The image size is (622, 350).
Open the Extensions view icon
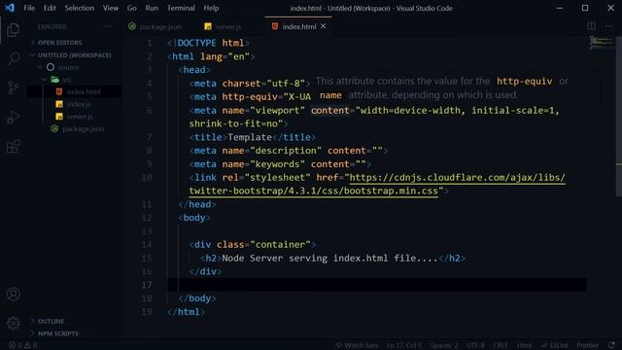(x=13, y=147)
